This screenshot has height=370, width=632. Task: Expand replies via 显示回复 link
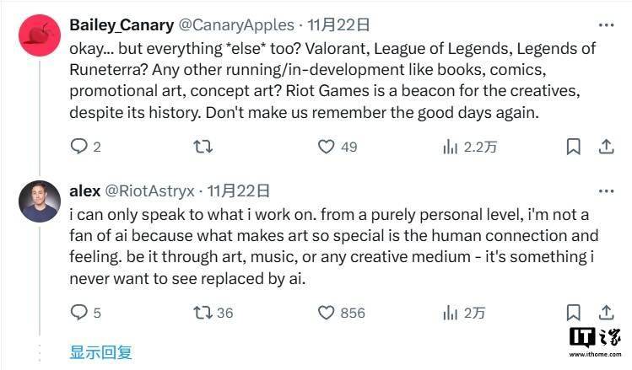click(100, 351)
